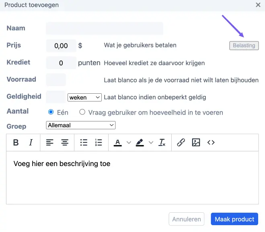Select the Eén quantity option
The height and width of the screenshot is (232, 265).
(51, 112)
